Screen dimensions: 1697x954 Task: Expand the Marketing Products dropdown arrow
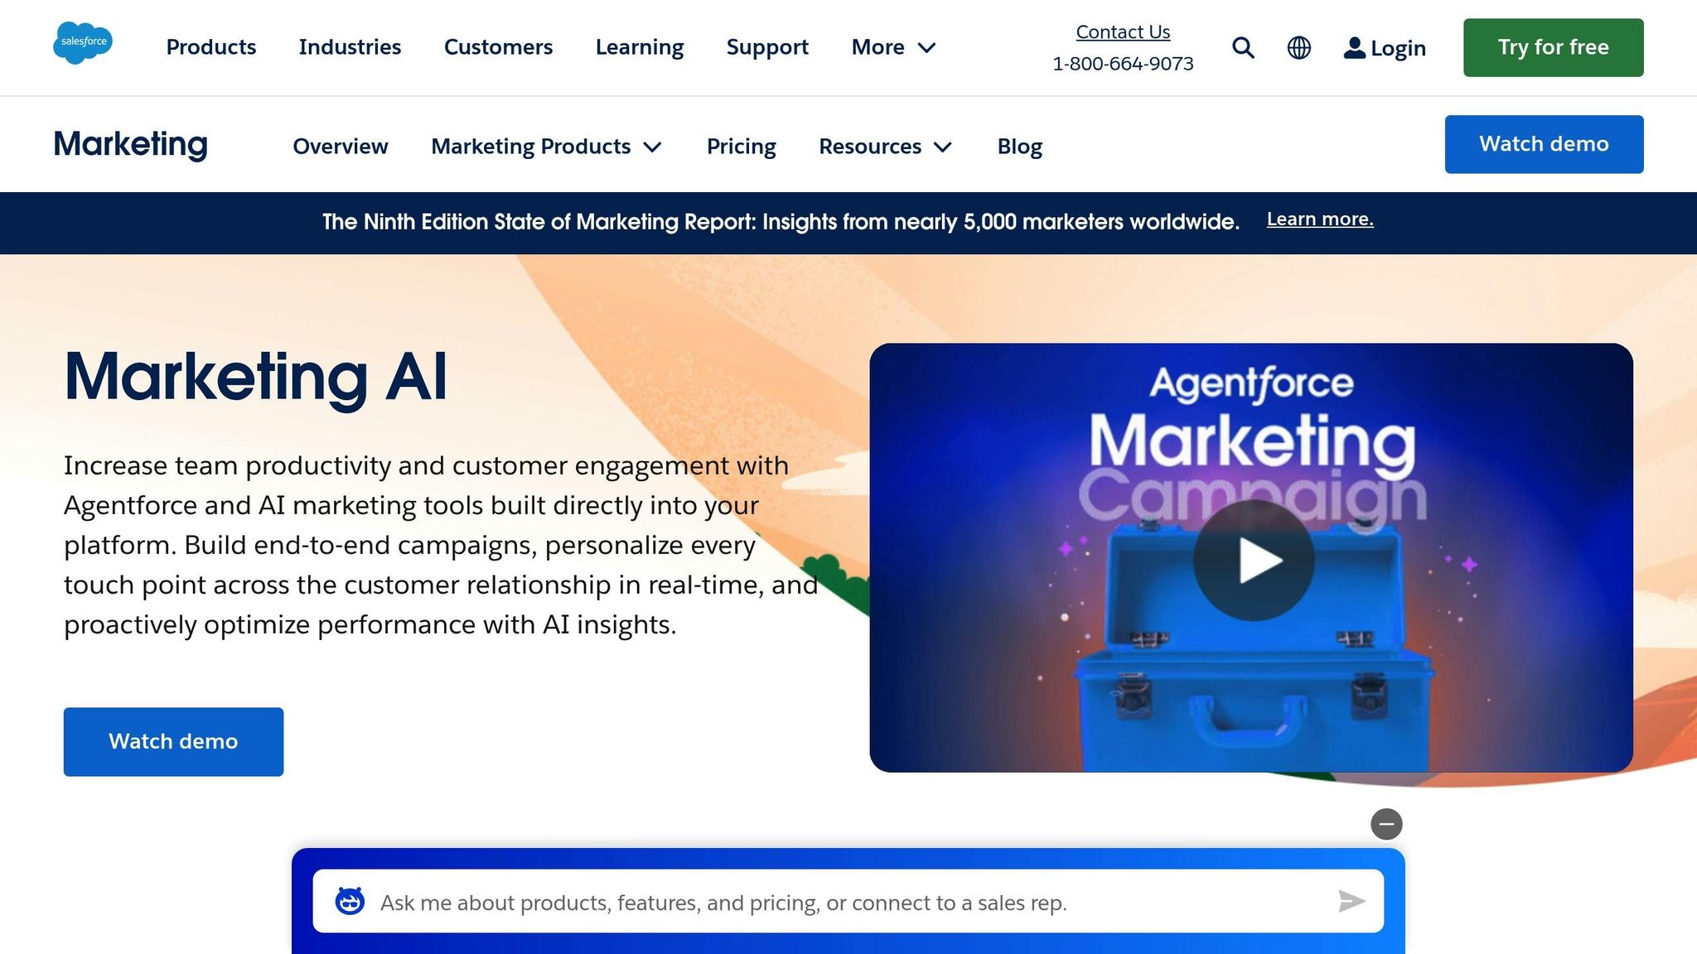coord(653,147)
